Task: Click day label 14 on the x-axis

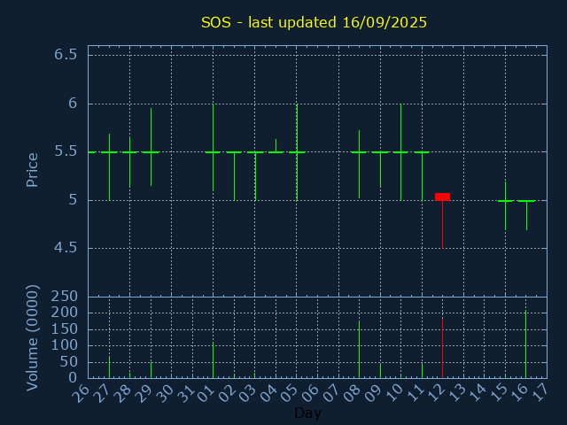Action: point(477,393)
